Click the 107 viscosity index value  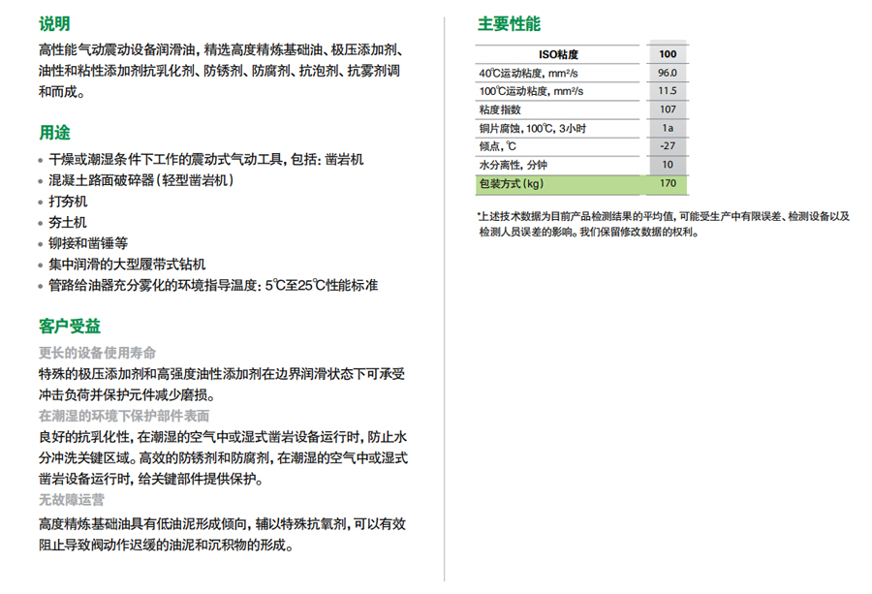click(x=668, y=109)
